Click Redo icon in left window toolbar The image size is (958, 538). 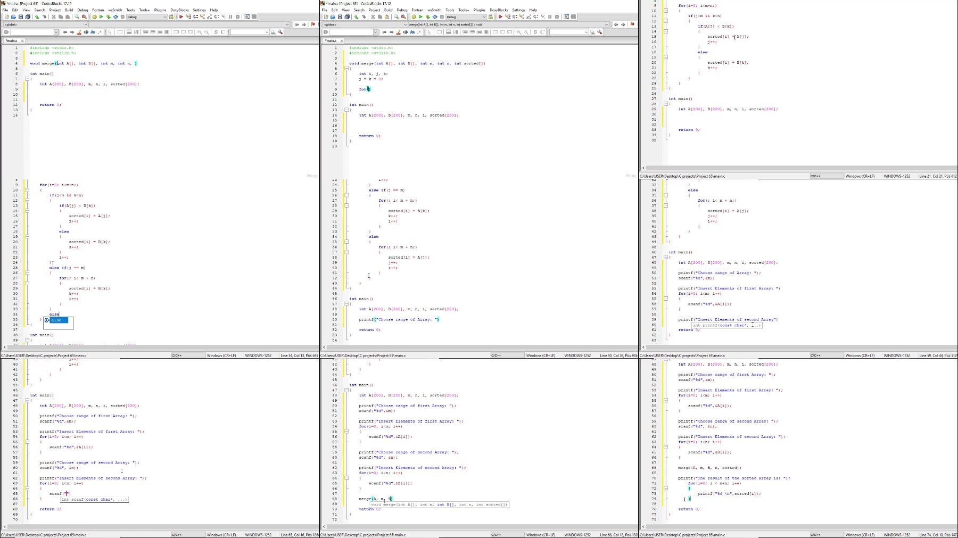44,16
